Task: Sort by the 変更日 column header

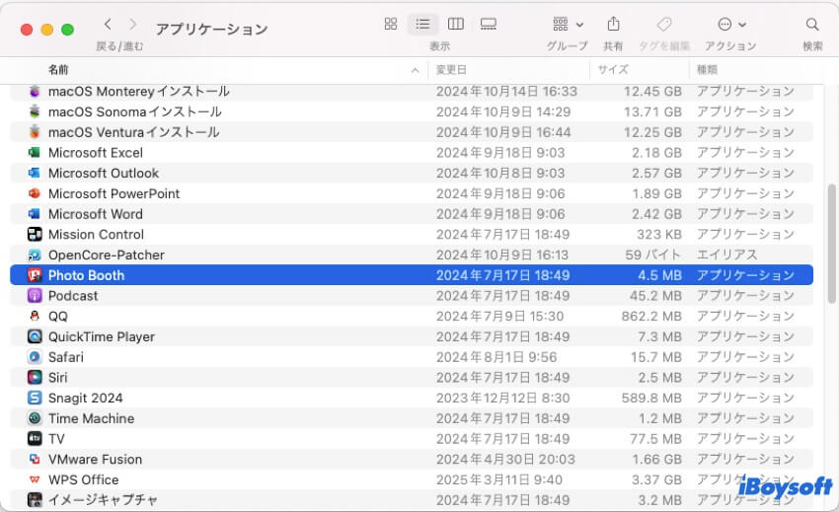Action: [451, 70]
